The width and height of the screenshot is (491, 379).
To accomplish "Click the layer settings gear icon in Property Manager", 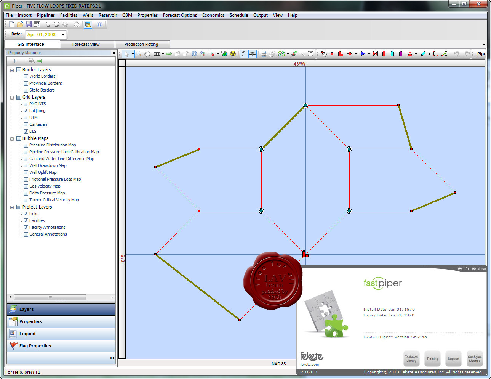I will point(31,61).
